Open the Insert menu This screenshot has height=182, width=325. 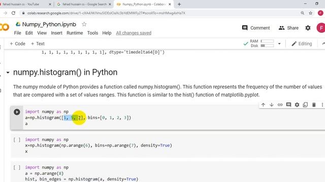(56, 33)
